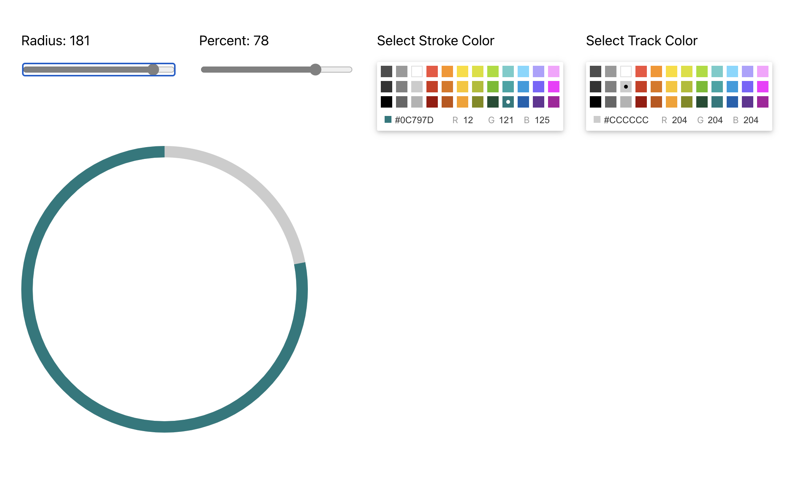Select yellow swatch in Track Color top row
The height and width of the screenshot is (498, 808).
(x=671, y=71)
